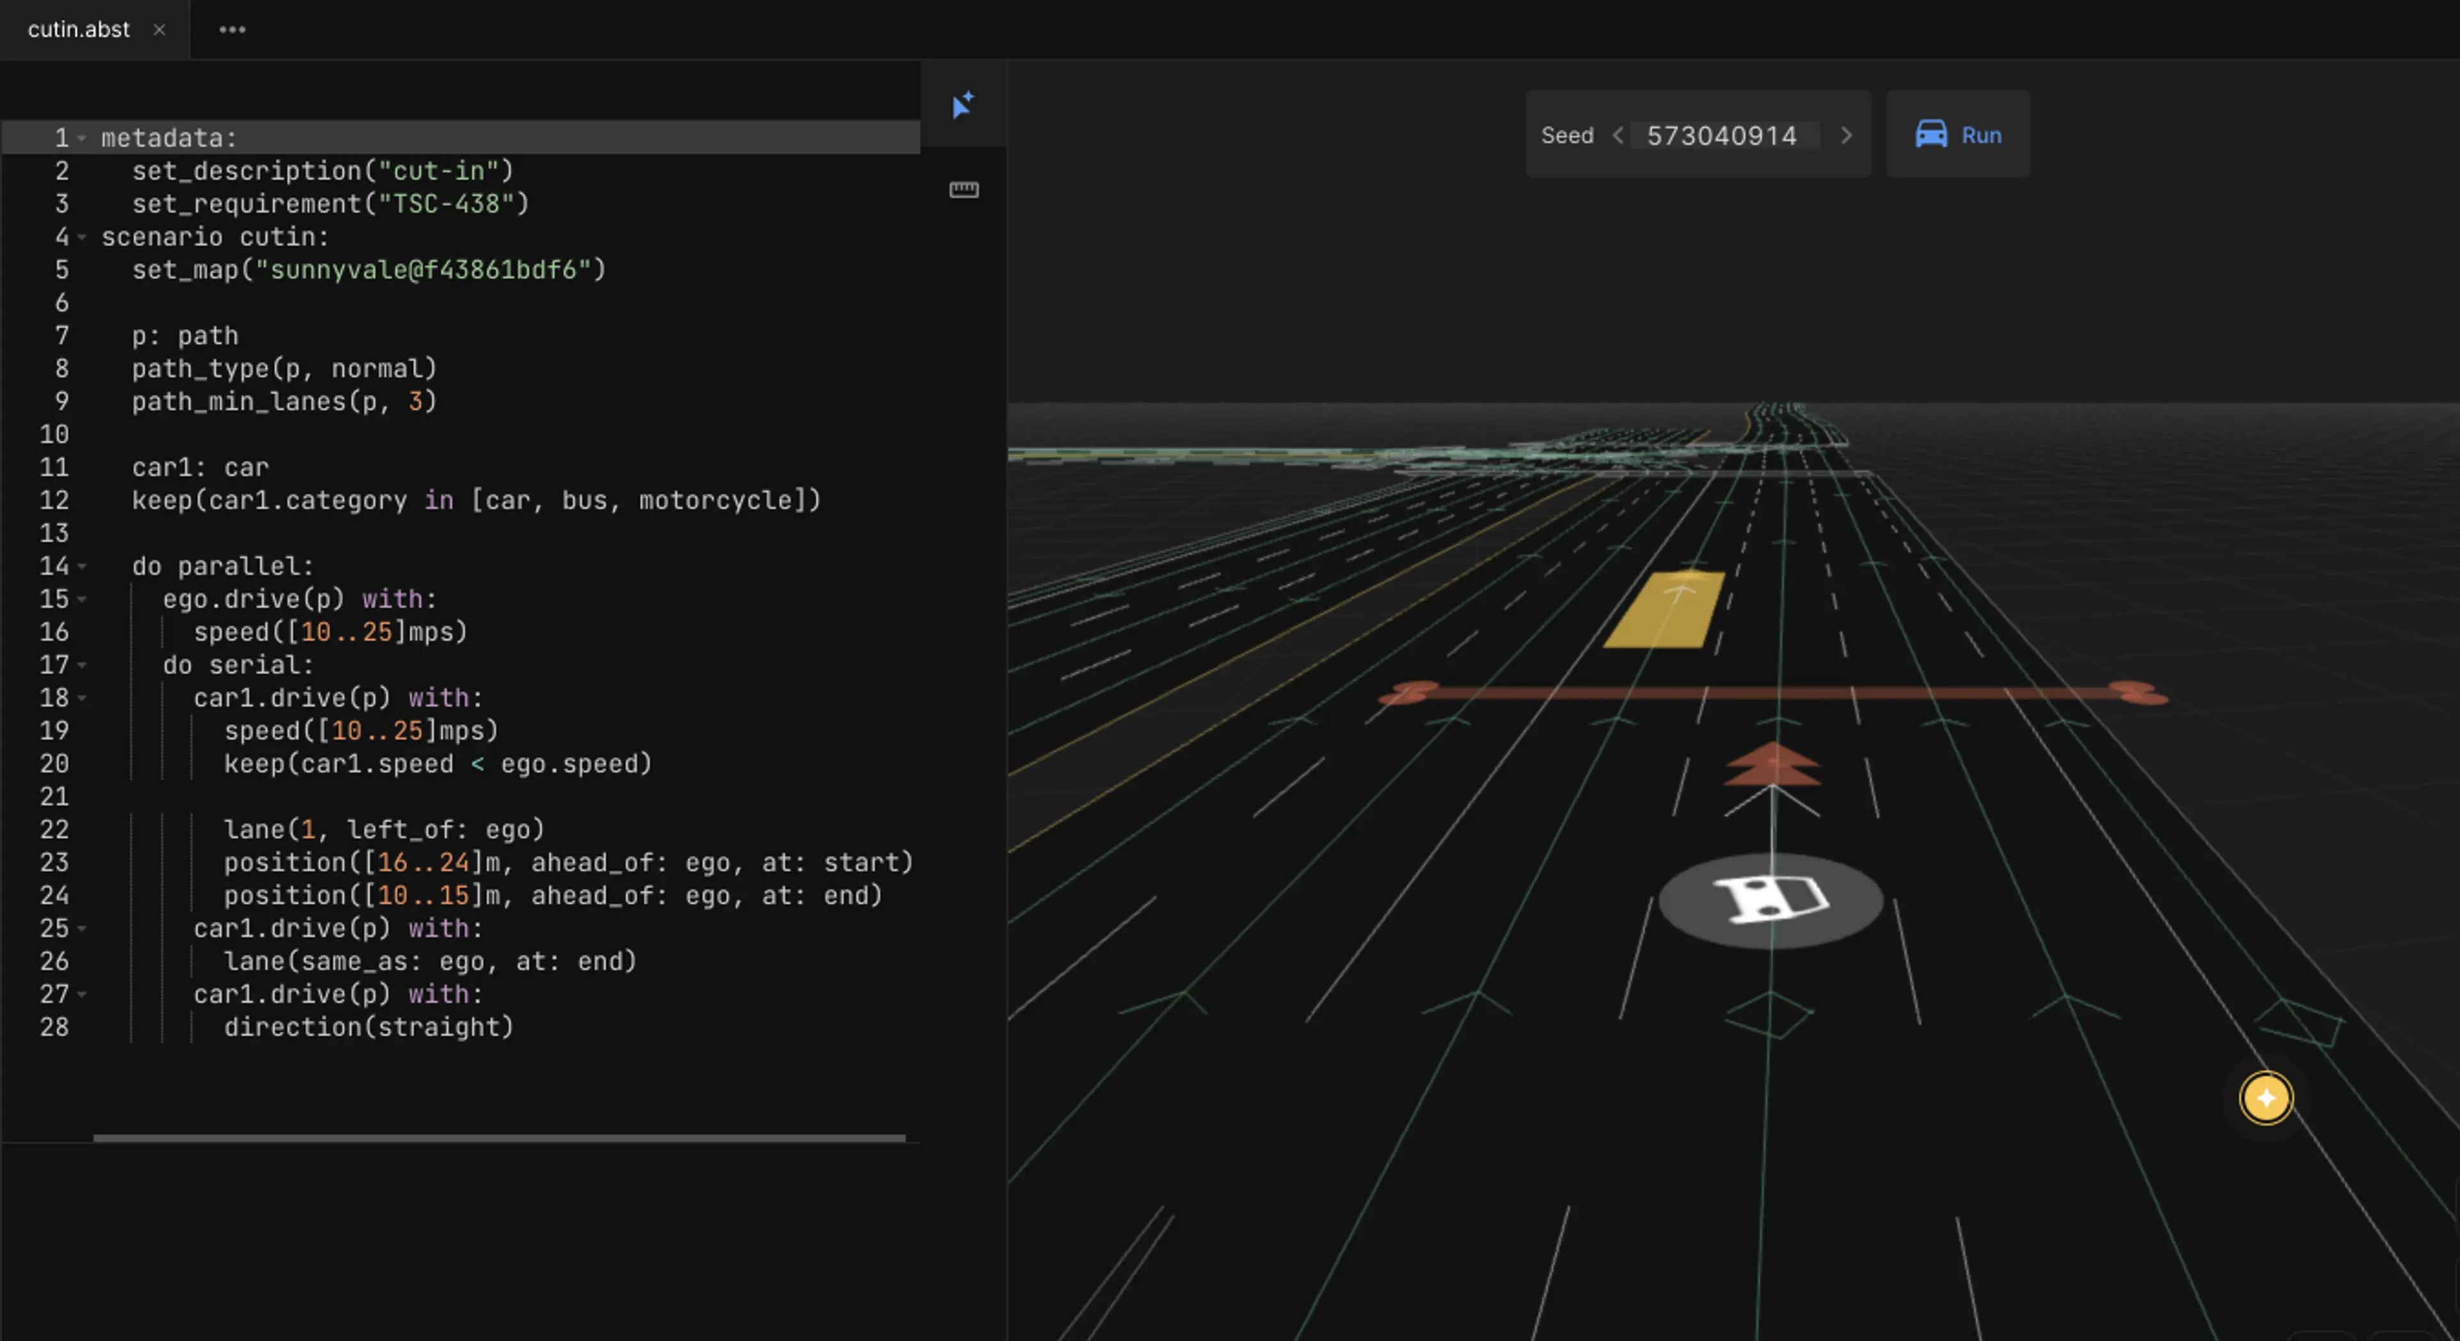Click the blue sparkle cursor tool icon
Viewport: 2460px width, 1341px height.
963,104
